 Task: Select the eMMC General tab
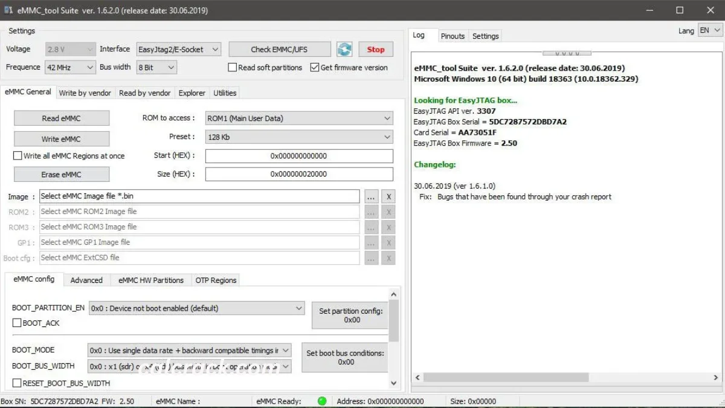click(x=28, y=92)
